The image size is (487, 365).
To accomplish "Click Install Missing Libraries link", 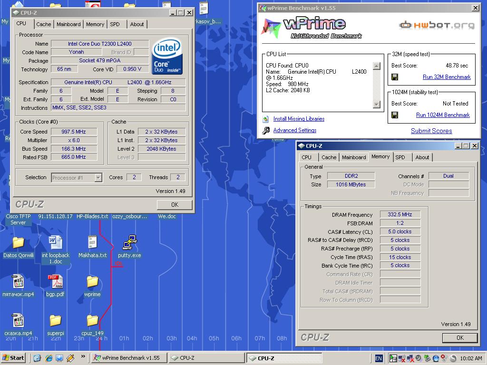I will click(299, 119).
